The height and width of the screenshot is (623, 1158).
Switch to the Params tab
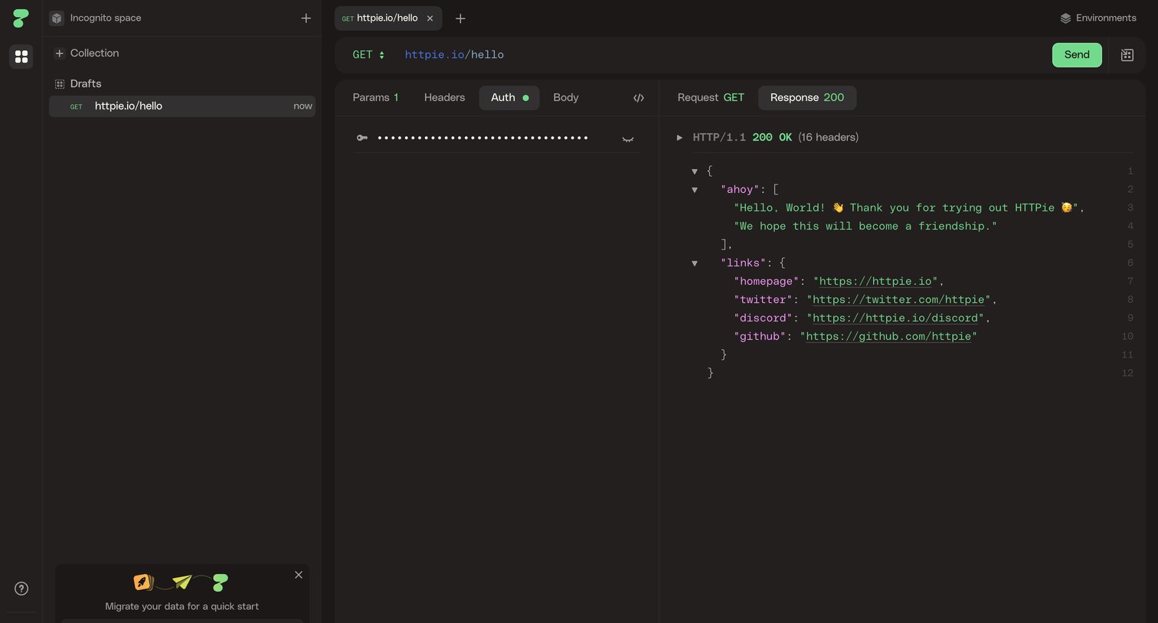click(375, 98)
